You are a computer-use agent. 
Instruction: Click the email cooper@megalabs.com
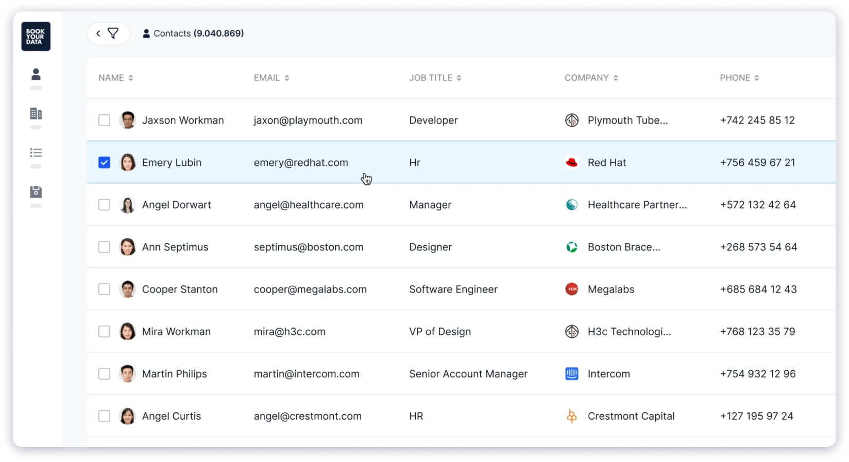tap(310, 289)
